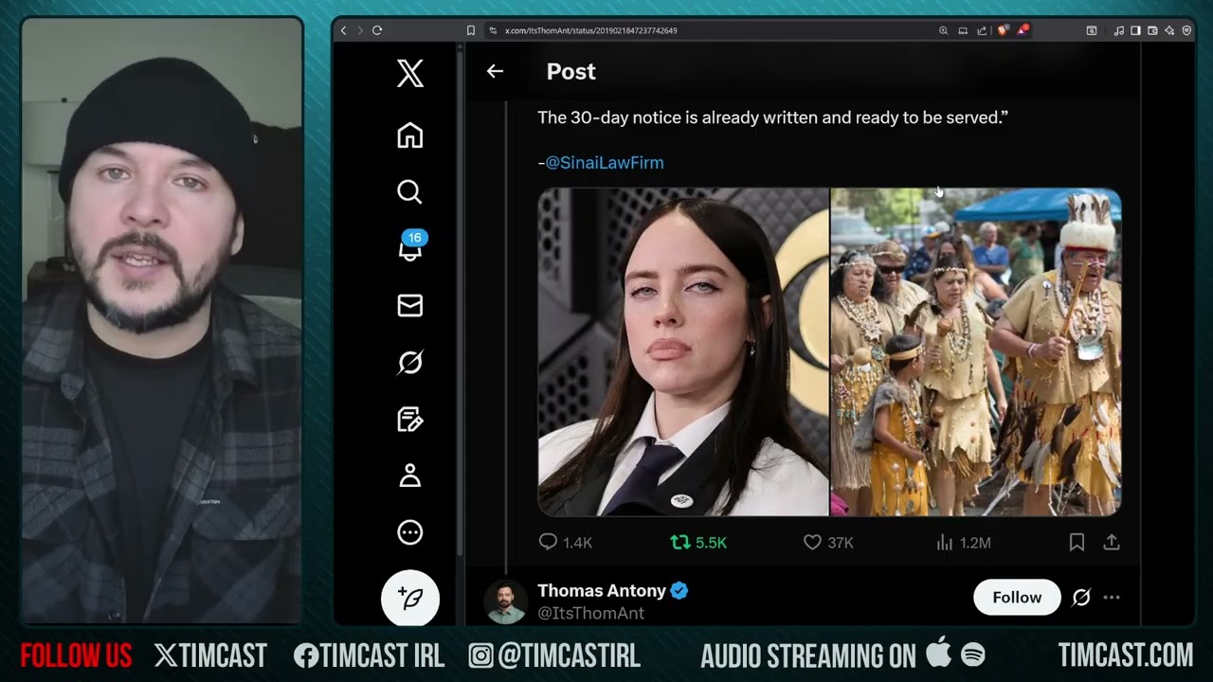
Task: Open the @SinaiLawFirm mention link
Action: [x=605, y=163]
